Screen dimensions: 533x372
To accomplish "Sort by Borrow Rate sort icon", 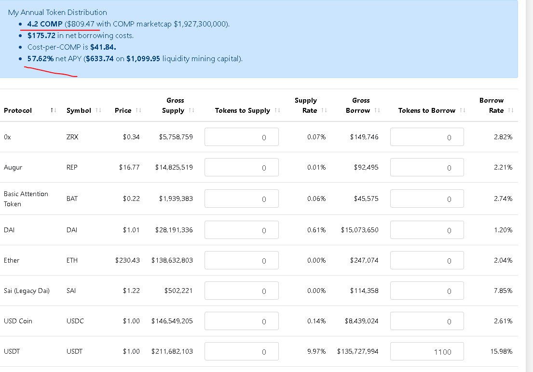I will (x=510, y=110).
